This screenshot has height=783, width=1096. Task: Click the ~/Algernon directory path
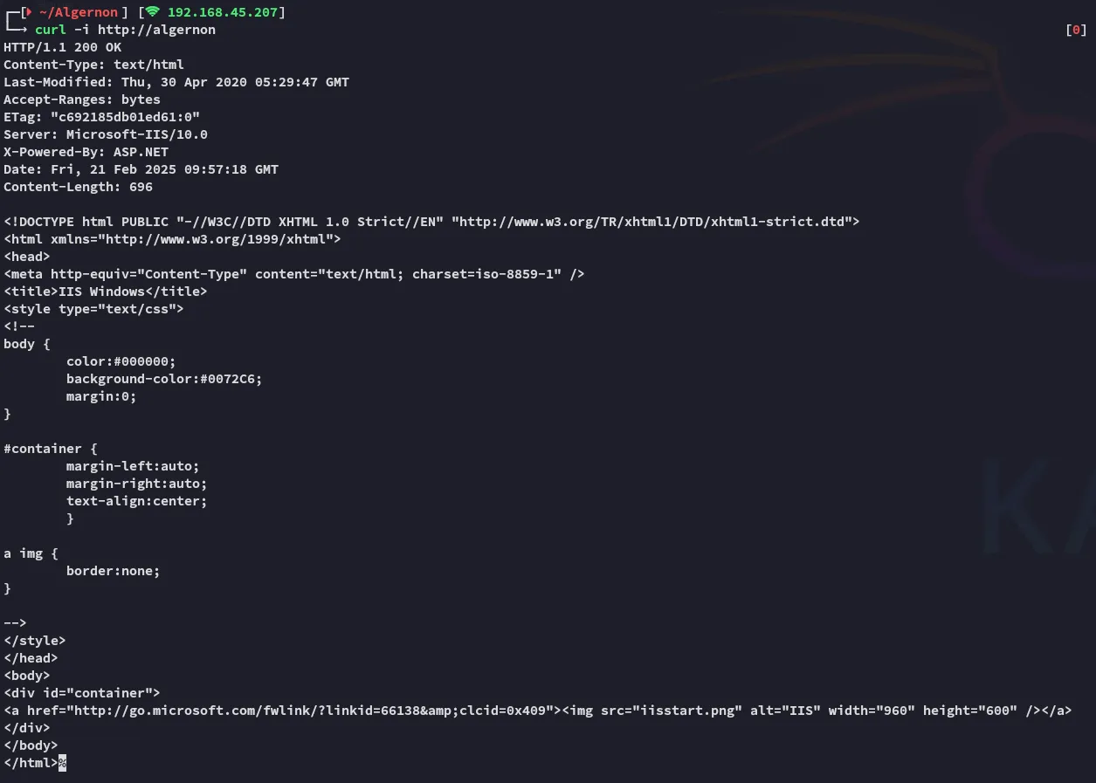tap(79, 12)
